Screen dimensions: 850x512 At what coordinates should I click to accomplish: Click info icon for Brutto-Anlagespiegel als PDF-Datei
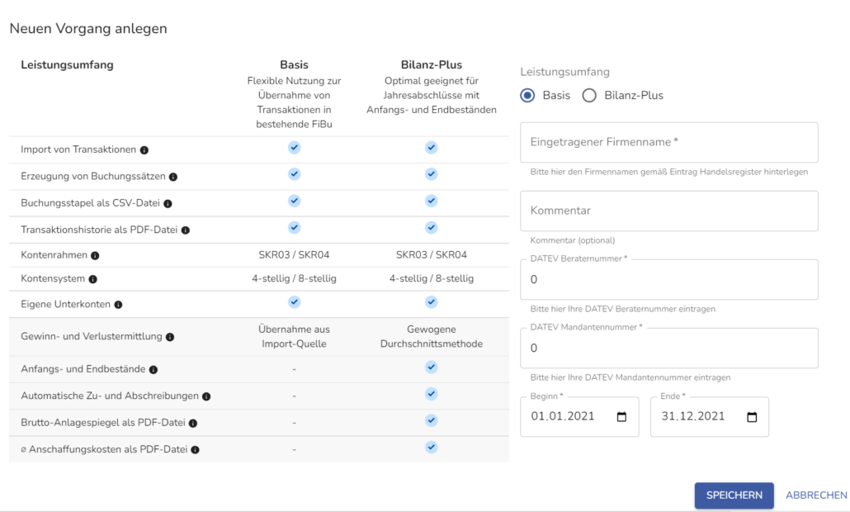[x=193, y=423]
